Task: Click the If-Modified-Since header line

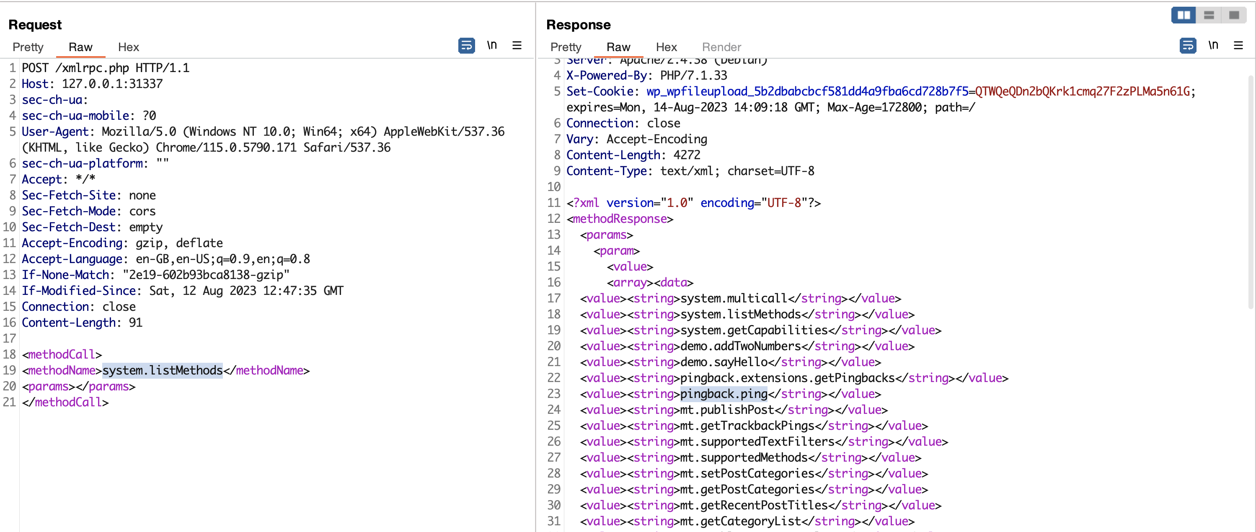Action: click(182, 291)
